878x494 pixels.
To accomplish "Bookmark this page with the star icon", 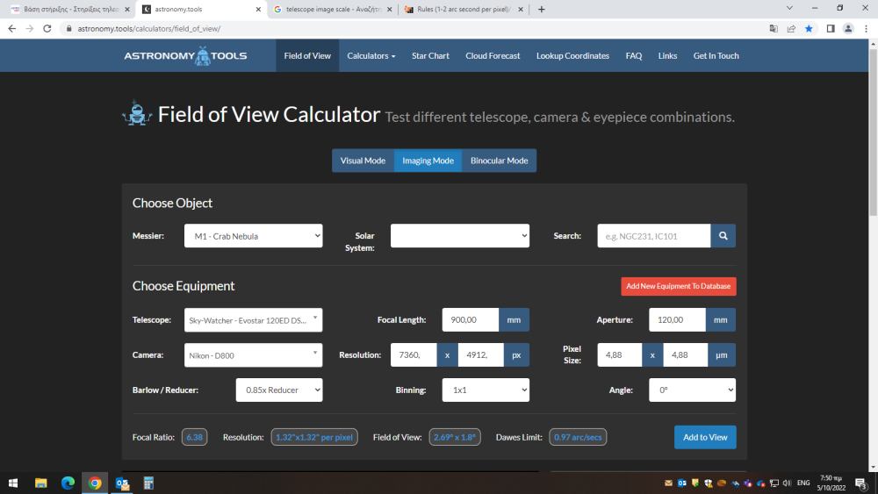I will click(810, 28).
